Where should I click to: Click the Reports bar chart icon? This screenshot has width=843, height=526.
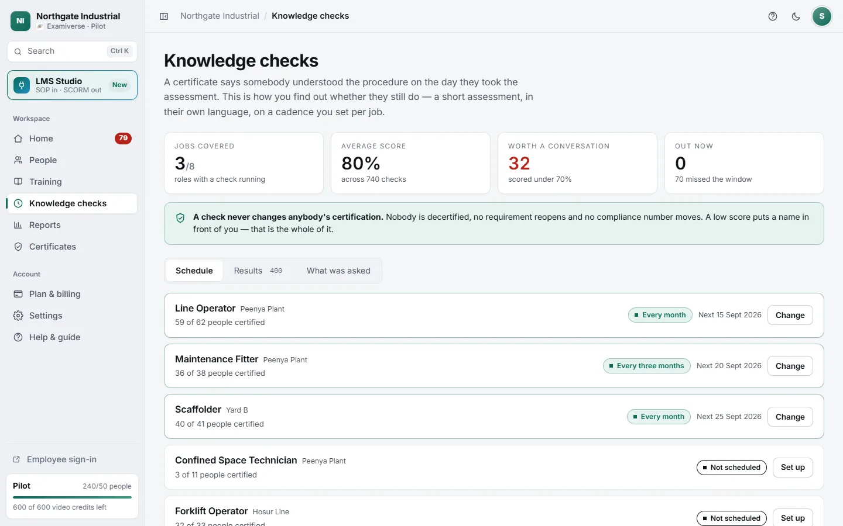18,225
